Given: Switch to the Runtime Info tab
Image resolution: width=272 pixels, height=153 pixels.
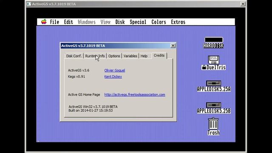Looking at the screenshot, I should point(95,56).
